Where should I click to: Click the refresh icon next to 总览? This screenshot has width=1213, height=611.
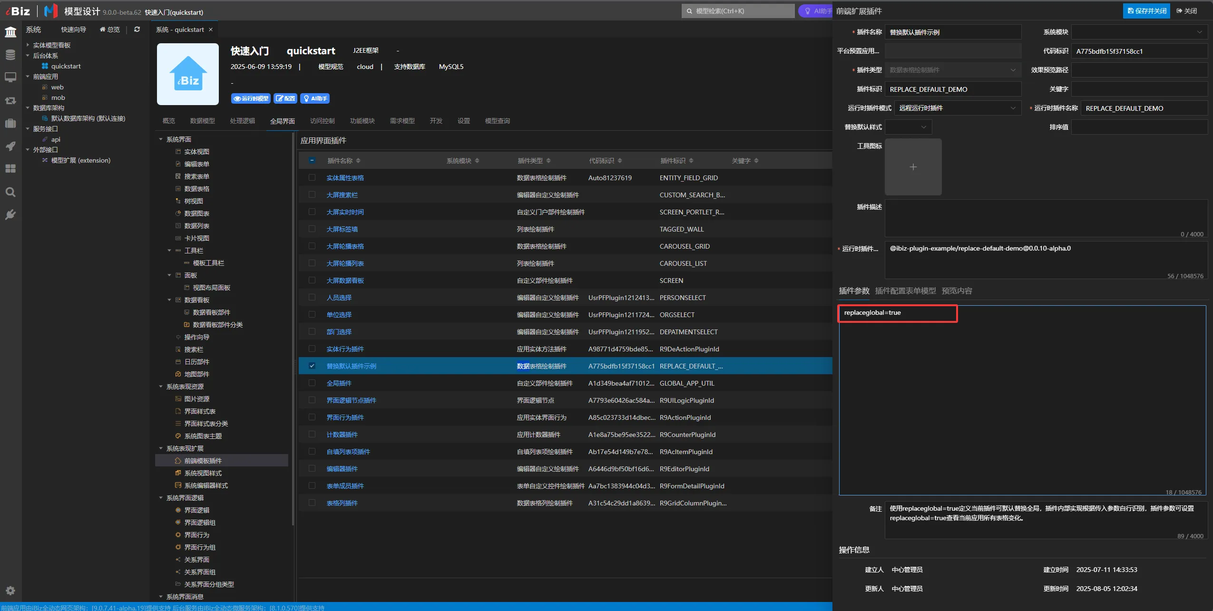tap(137, 29)
